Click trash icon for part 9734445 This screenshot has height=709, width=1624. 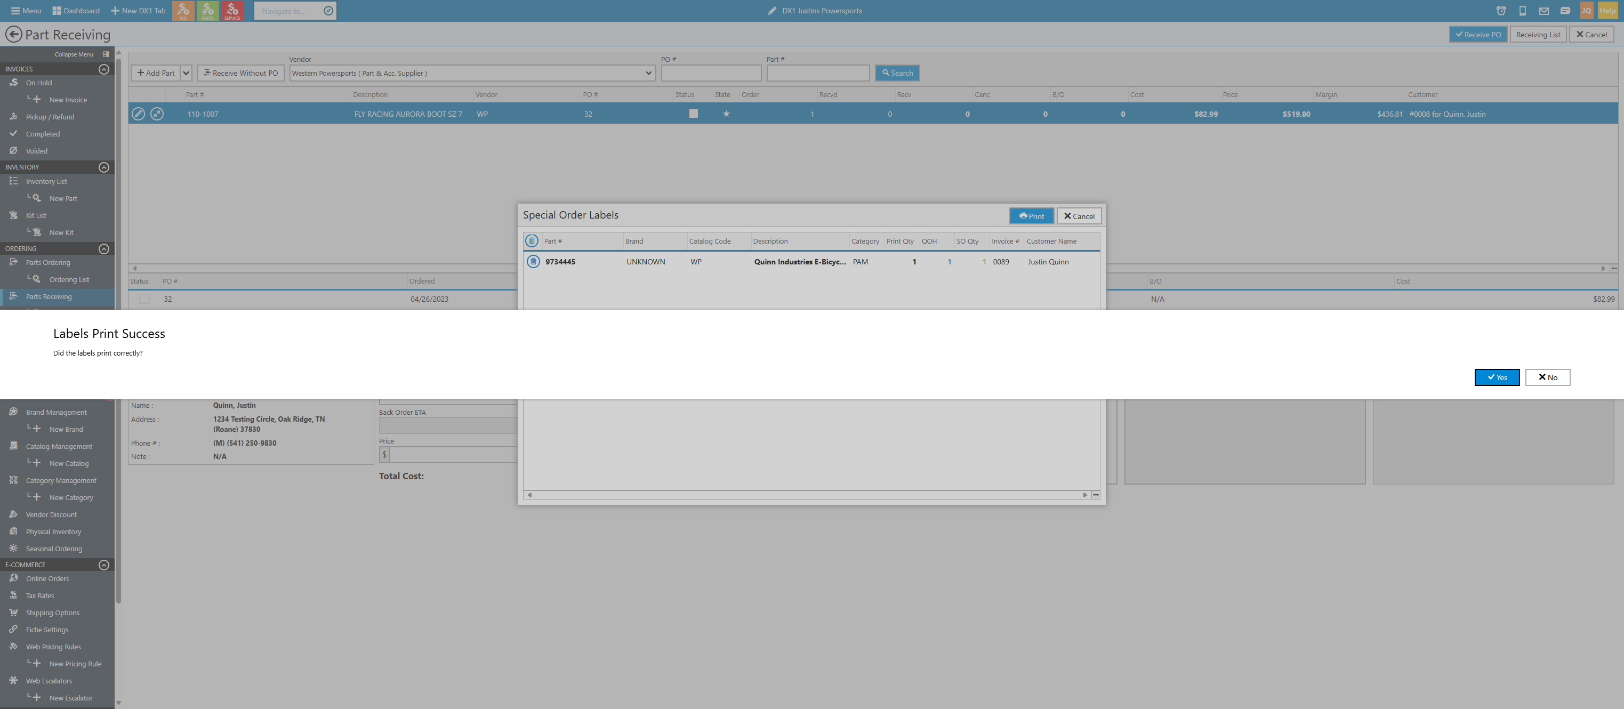click(533, 262)
